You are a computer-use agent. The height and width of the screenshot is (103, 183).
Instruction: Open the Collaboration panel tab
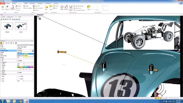pos(10,17)
